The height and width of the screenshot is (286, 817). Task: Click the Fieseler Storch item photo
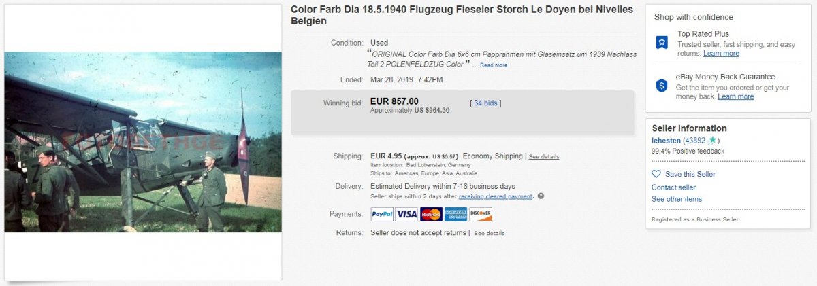143,142
